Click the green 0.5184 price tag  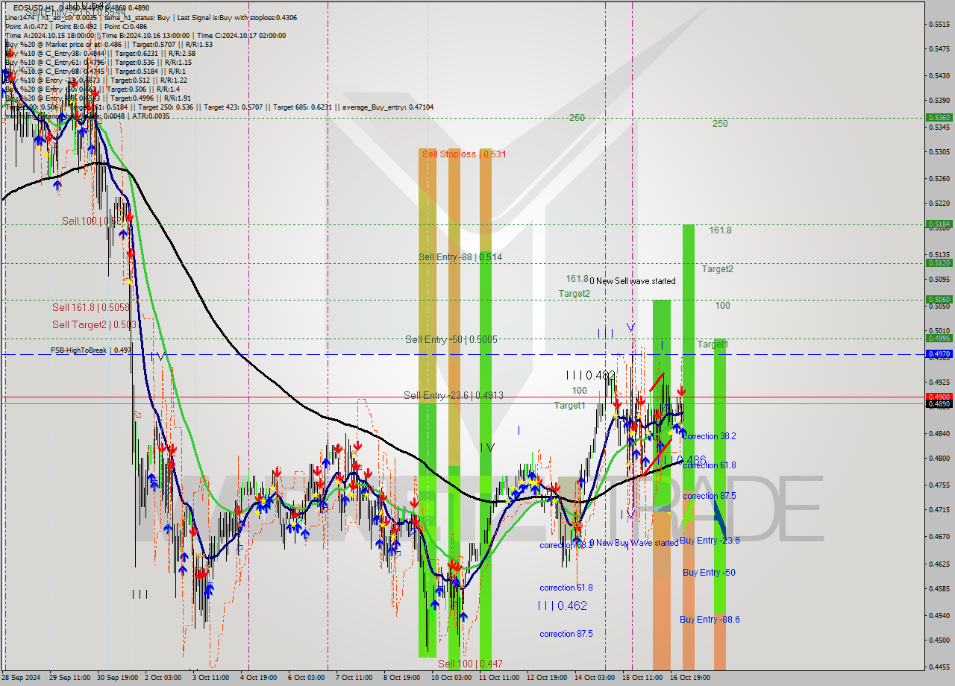click(x=938, y=224)
